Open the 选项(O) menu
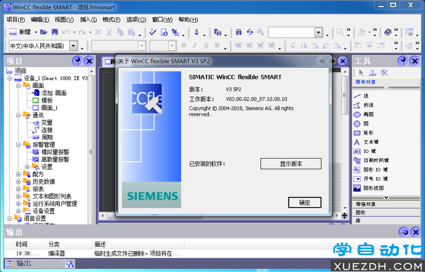Viewport: 425px width, 272px height. [x=136, y=19]
